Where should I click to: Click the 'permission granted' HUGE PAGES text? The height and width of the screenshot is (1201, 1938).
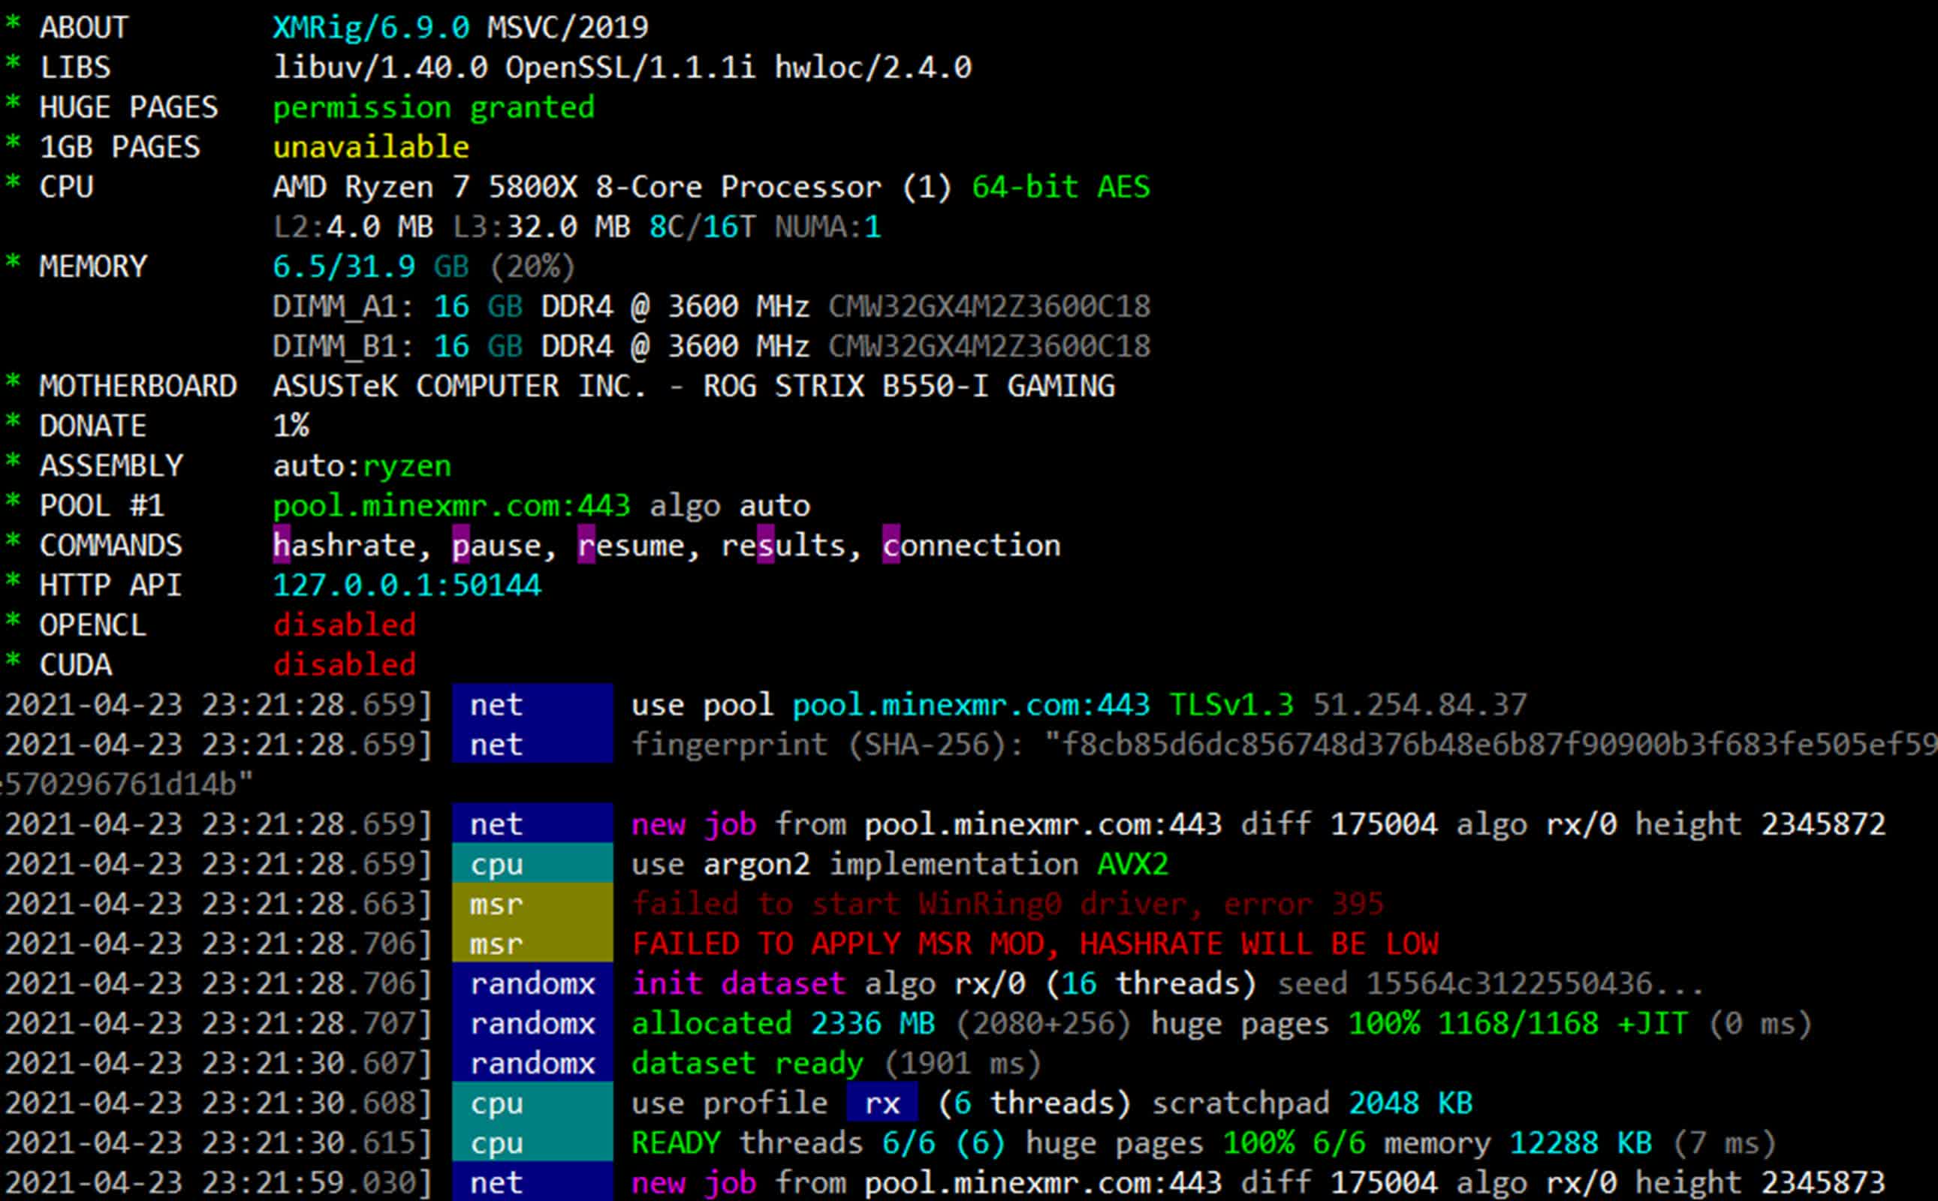pos(433,107)
